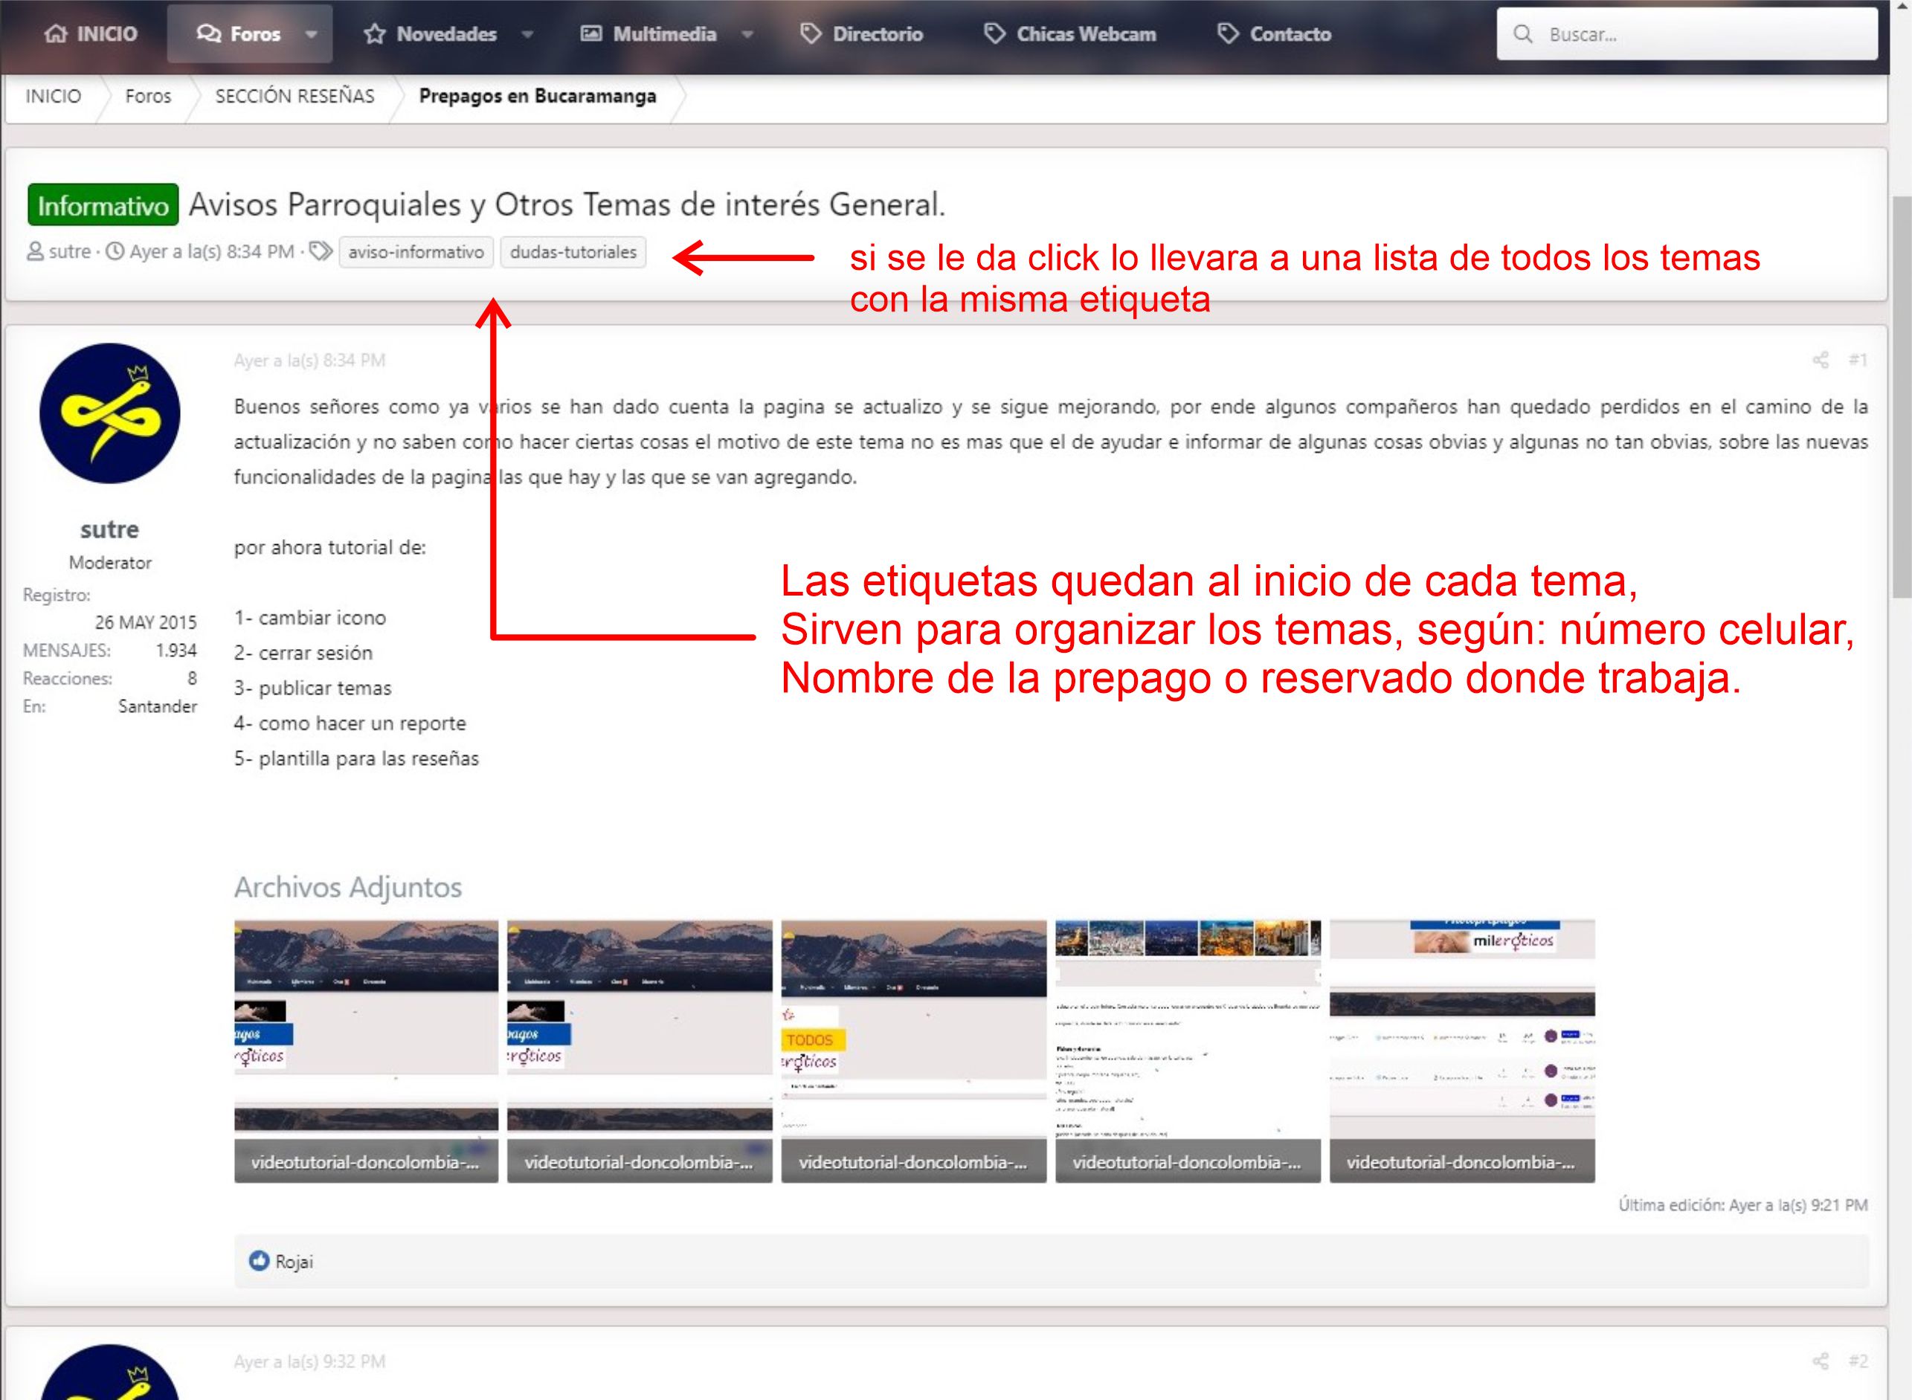Expand the Multimedia dropdown arrow
This screenshot has height=1400, width=1912.
pos(747,35)
